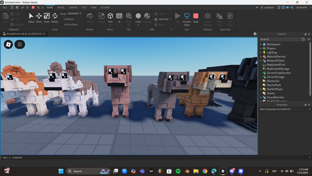Open the Filter Properties dropdown arrow
Screen dimensions: 312x176
pyautogui.click(x=309, y=109)
